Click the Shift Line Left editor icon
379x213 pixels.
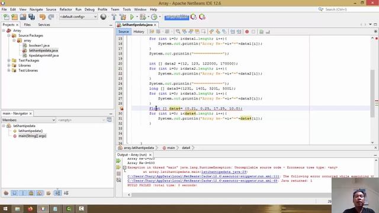233,31
